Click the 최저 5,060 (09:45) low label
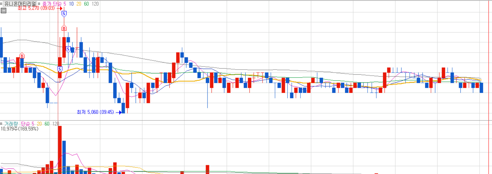 95,112
